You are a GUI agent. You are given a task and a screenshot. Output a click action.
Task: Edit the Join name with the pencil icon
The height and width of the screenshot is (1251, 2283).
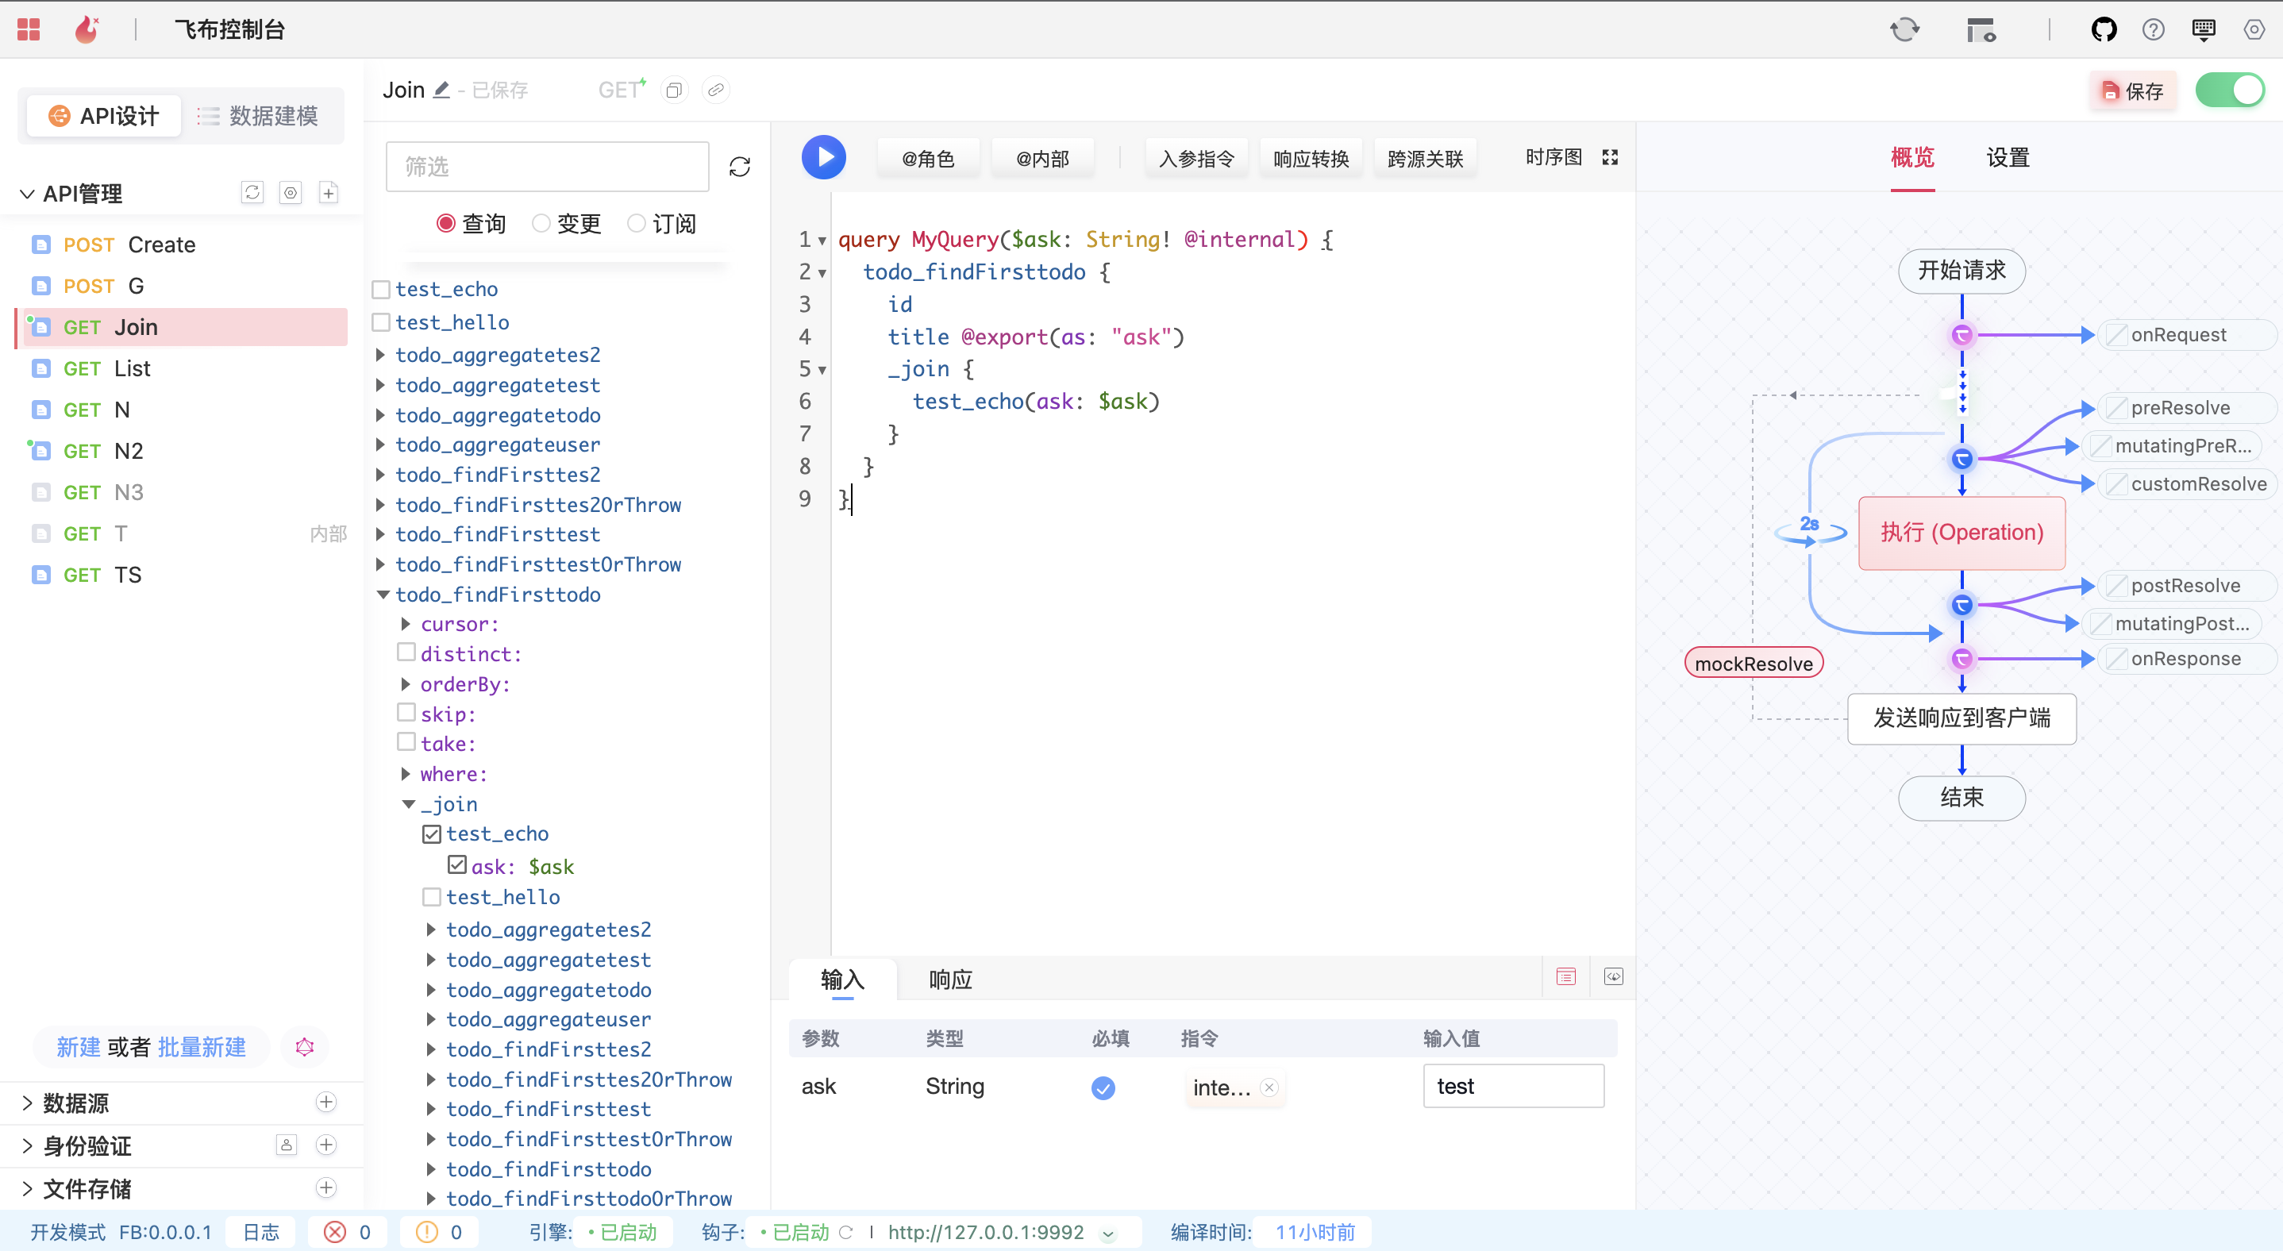coord(441,90)
